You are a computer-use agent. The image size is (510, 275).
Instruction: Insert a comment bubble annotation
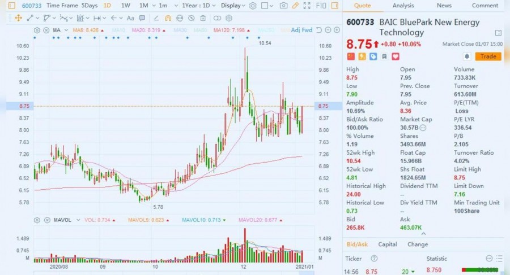click(142, 18)
